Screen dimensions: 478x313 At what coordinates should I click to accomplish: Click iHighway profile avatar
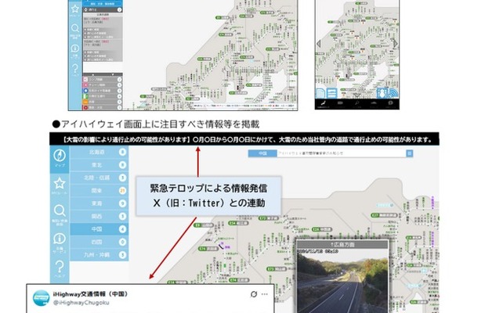coord(42,298)
